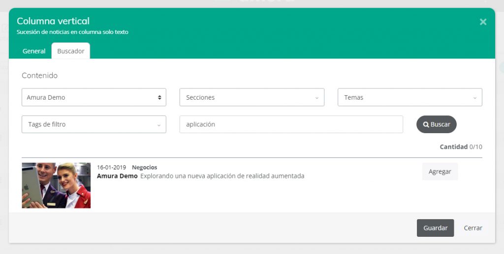Viewport: 504px width, 254px height.
Task: Expand the Secciones dropdown
Action: pos(252,97)
